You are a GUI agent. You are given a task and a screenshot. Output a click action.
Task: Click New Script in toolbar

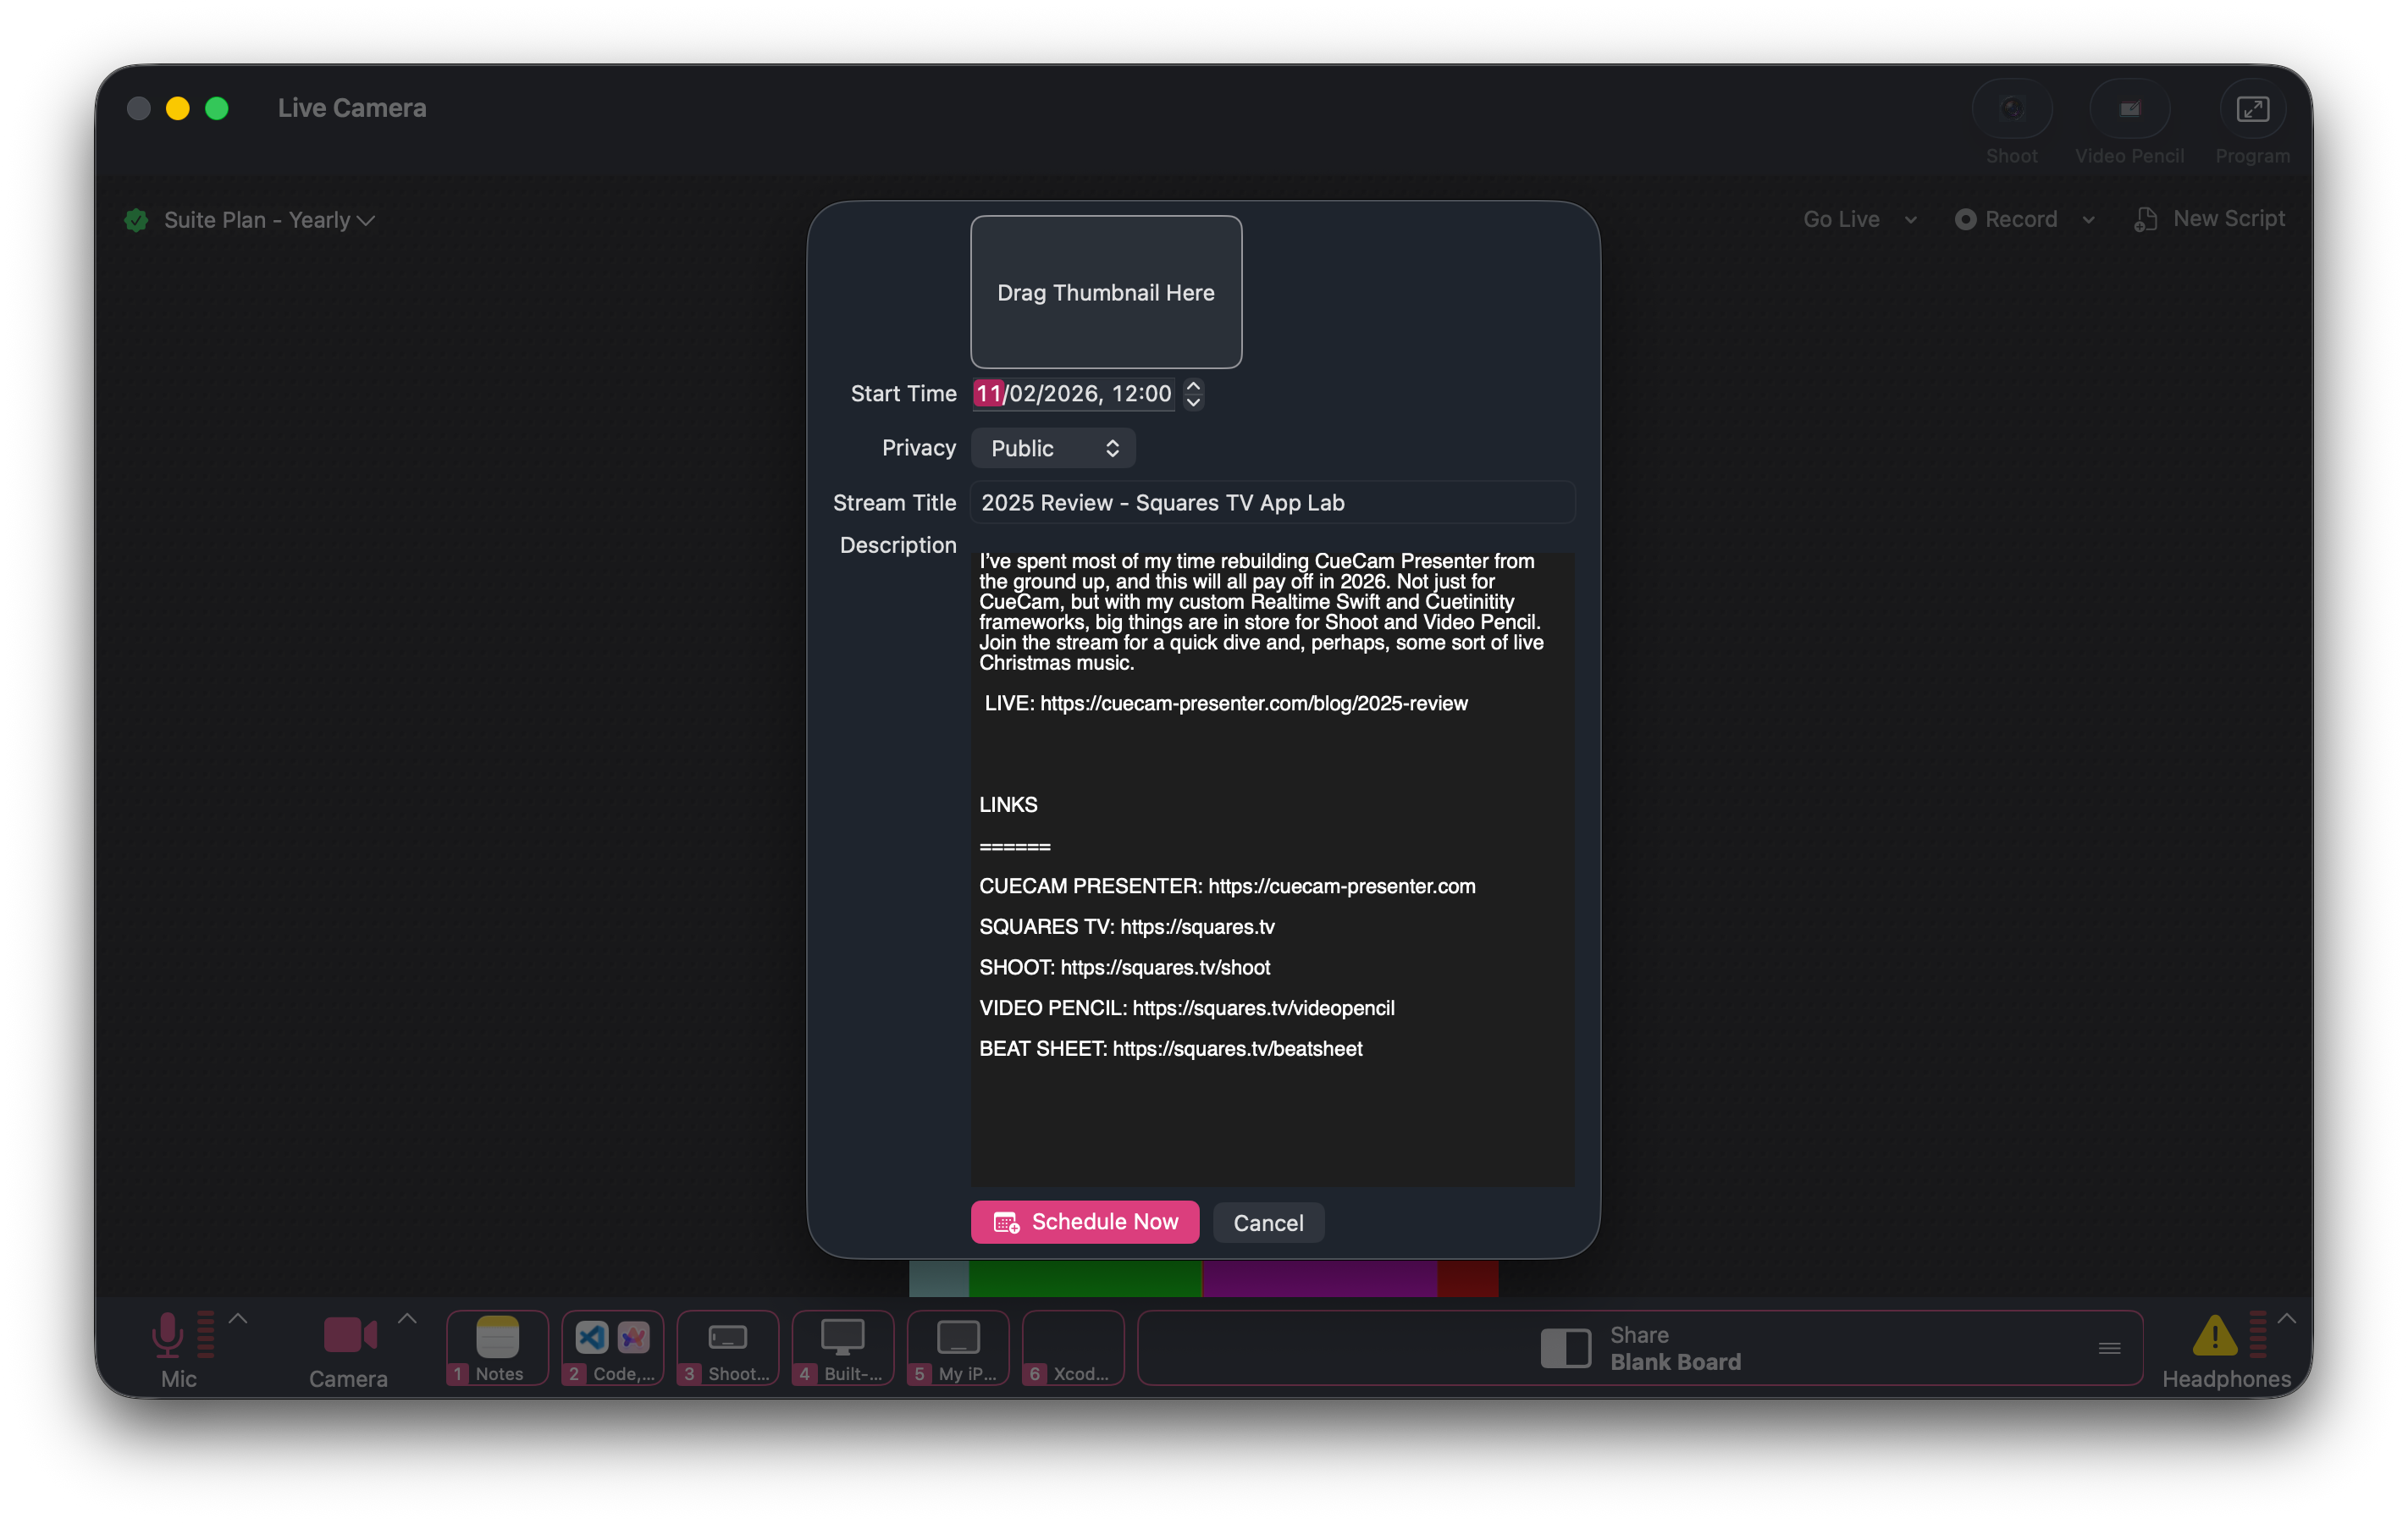[x=2211, y=219]
